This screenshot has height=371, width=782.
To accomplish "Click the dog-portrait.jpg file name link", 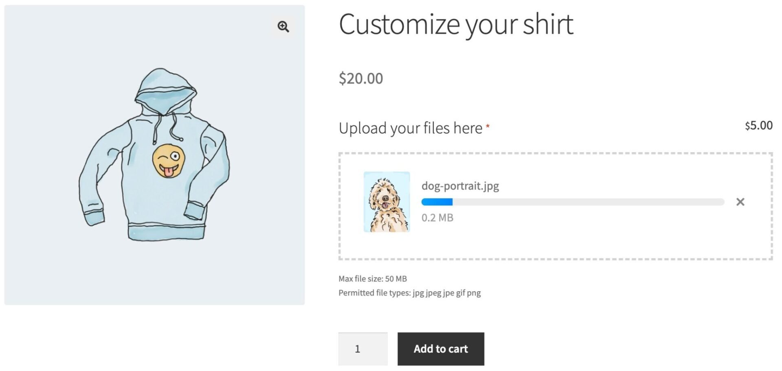I will (x=460, y=185).
